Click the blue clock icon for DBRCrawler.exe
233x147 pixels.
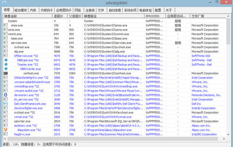[6, 69]
